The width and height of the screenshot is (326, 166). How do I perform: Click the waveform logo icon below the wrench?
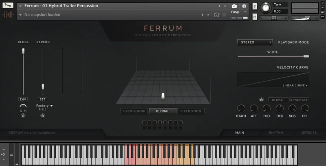8,15
